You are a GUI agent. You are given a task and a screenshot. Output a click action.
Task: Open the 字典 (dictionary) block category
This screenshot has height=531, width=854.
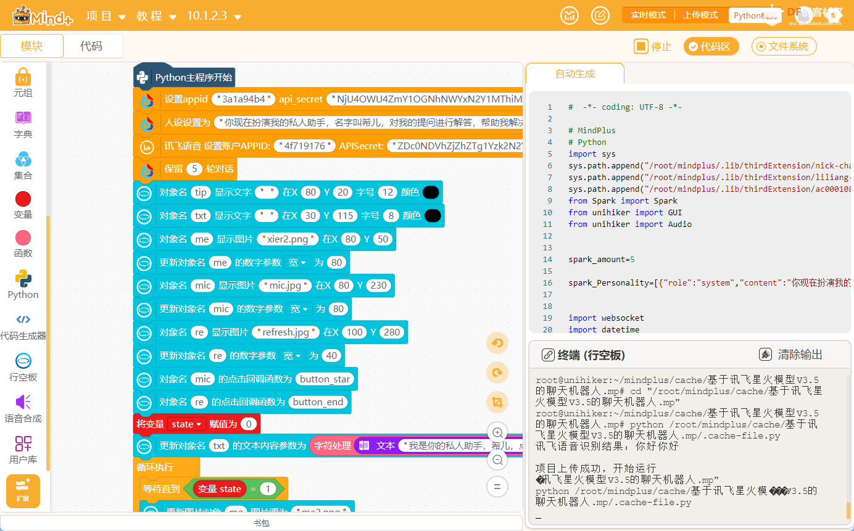pos(23,125)
